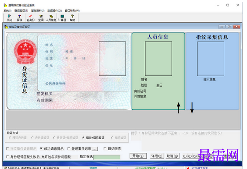Click the main window's title bar app icon
This screenshot has width=247, height=169.
6,5
